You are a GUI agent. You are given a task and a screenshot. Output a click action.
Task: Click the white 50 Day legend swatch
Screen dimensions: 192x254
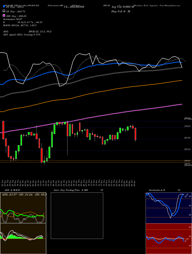(x=4, y=11)
